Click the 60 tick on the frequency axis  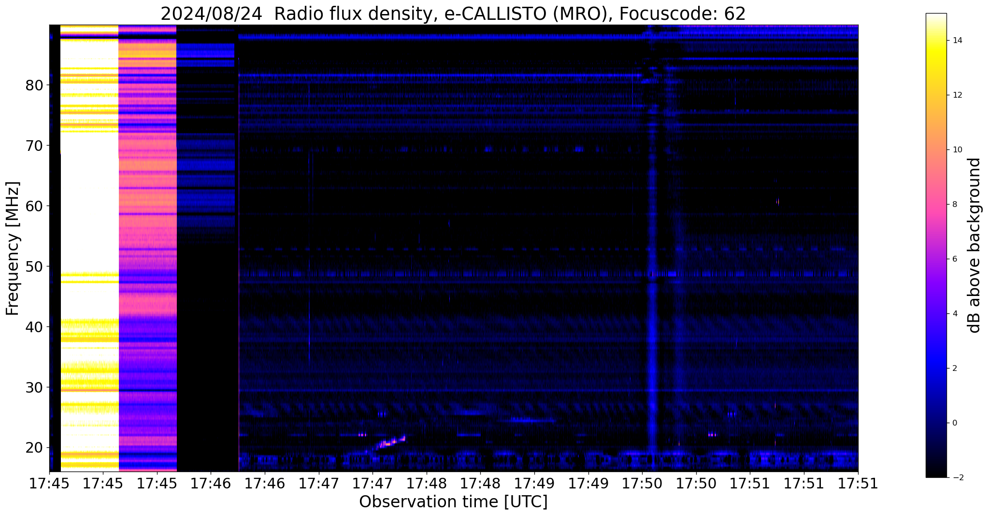tap(34, 206)
